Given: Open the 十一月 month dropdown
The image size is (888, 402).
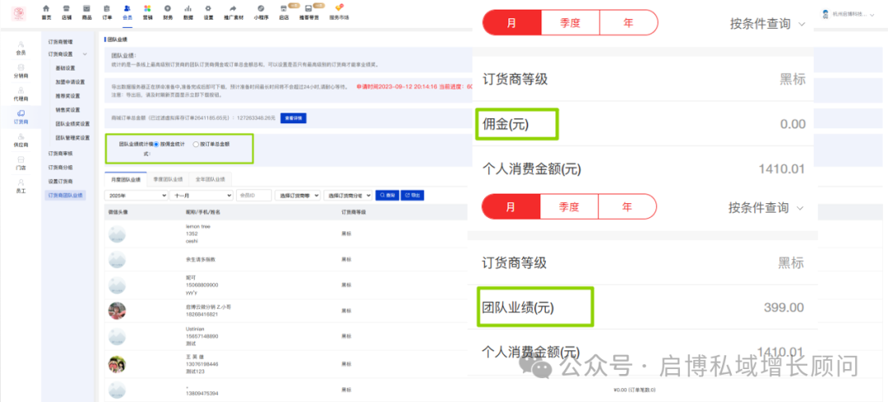Looking at the screenshot, I should (201, 196).
